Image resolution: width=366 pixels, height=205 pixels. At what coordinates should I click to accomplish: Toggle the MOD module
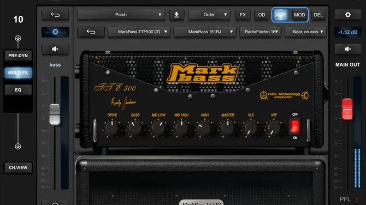[299, 15]
